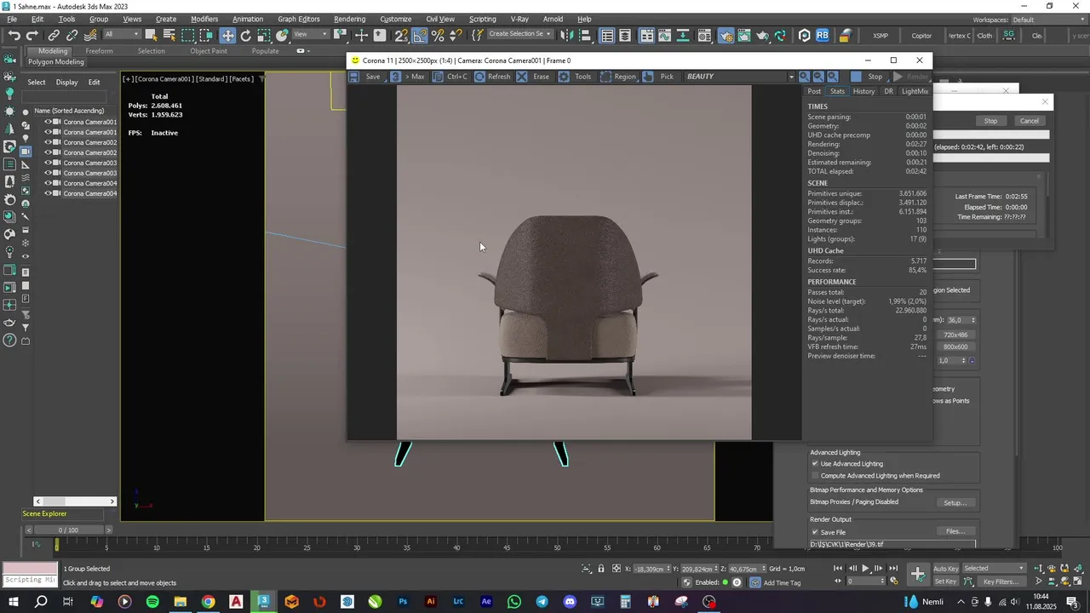
Task: Open the Rendering menu
Action: [x=349, y=19]
